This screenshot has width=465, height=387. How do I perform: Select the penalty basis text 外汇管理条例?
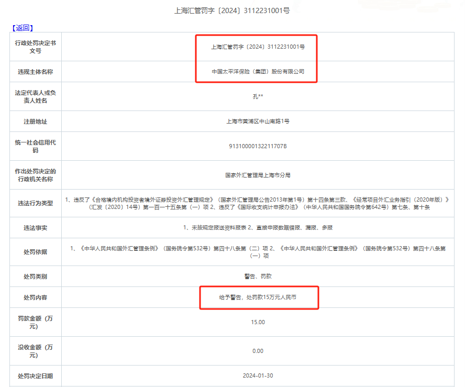(x=258, y=252)
